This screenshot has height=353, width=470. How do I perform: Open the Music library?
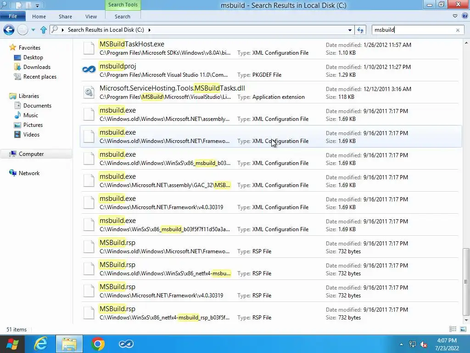[x=31, y=115]
